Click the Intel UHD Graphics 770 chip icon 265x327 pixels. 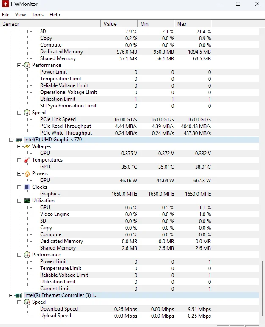(x=19, y=140)
